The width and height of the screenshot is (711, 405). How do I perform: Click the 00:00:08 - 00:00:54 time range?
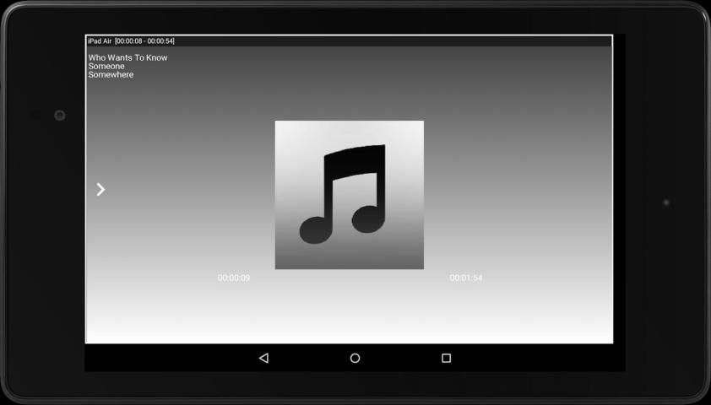click(144, 41)
